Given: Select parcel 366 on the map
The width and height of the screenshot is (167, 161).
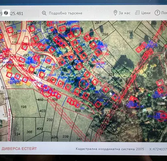Looking at the screenshot, I should 29,132.
